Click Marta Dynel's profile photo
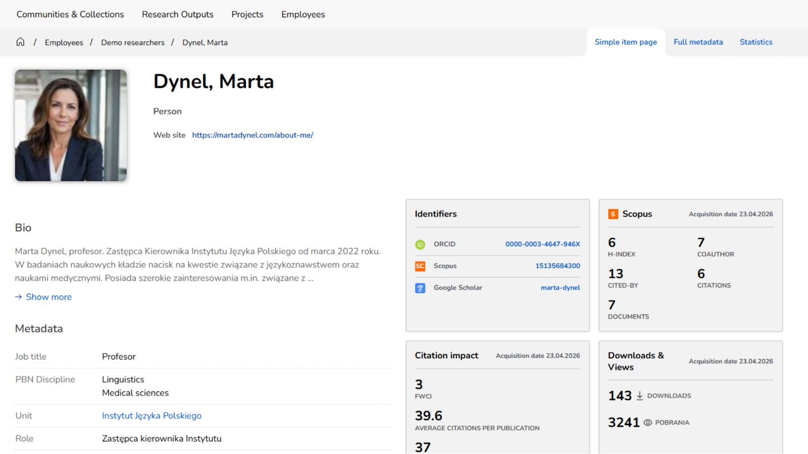Screen dimensions: 808x454 tap(71, 125)
